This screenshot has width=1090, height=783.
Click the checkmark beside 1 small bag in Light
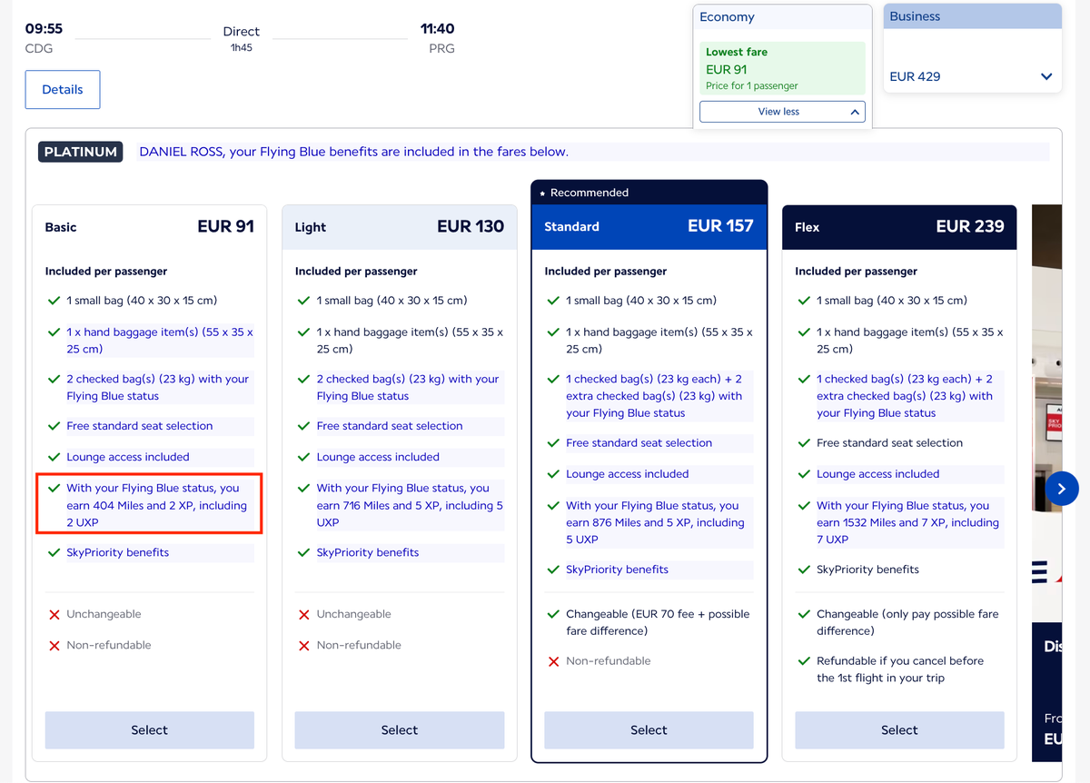(303, 301)
